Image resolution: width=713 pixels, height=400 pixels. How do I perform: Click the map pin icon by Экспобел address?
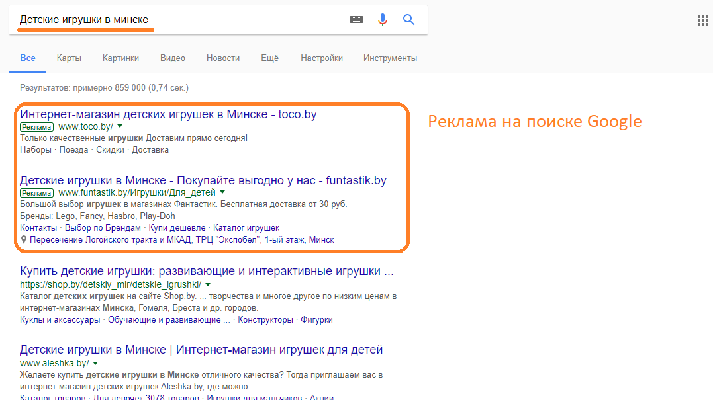pyautogui.click(x=24, y=239)
